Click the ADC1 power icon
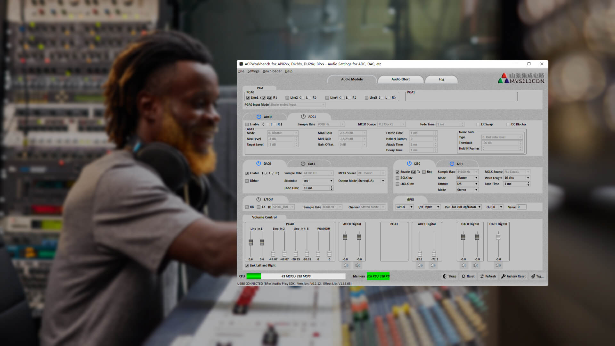The height and width of the screenshot is (346, 615). tap(303, 117)
